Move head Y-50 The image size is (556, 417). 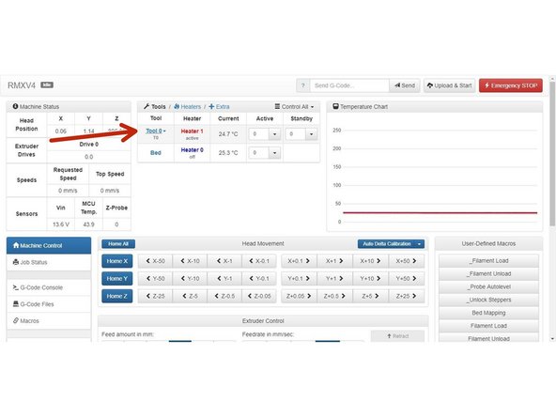pyautogui.click(x=155, y=278)
